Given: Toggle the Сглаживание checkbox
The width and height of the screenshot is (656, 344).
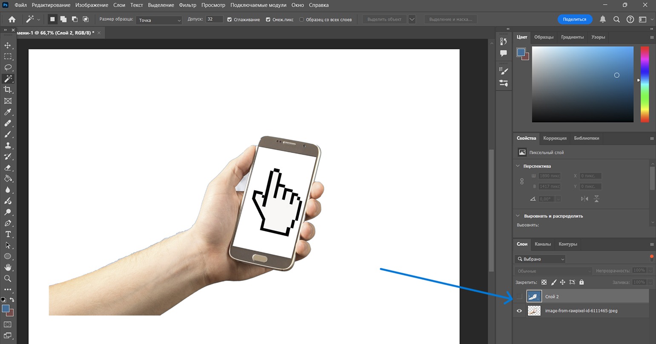Looking at the screenshot, I should pyautogui.click(x=230, y=20).
